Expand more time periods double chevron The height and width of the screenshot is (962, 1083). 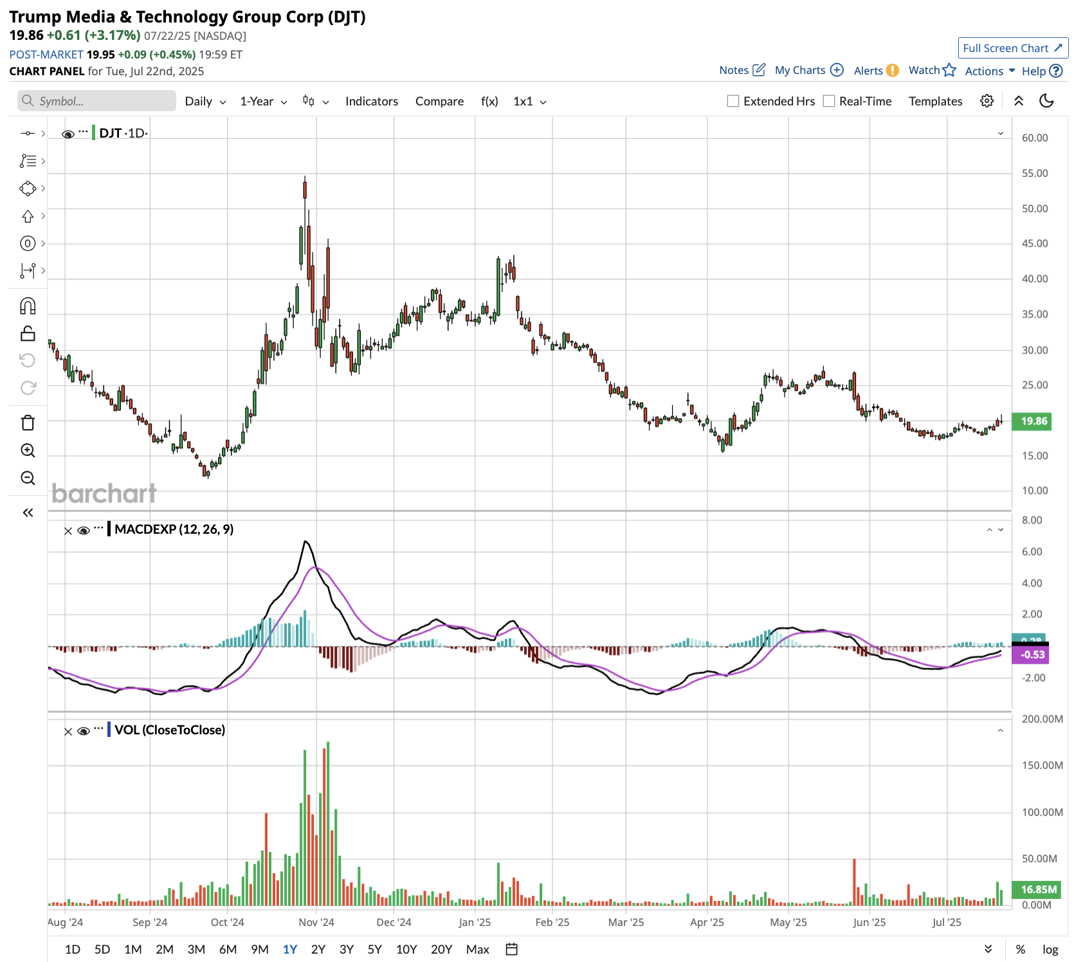988,949
